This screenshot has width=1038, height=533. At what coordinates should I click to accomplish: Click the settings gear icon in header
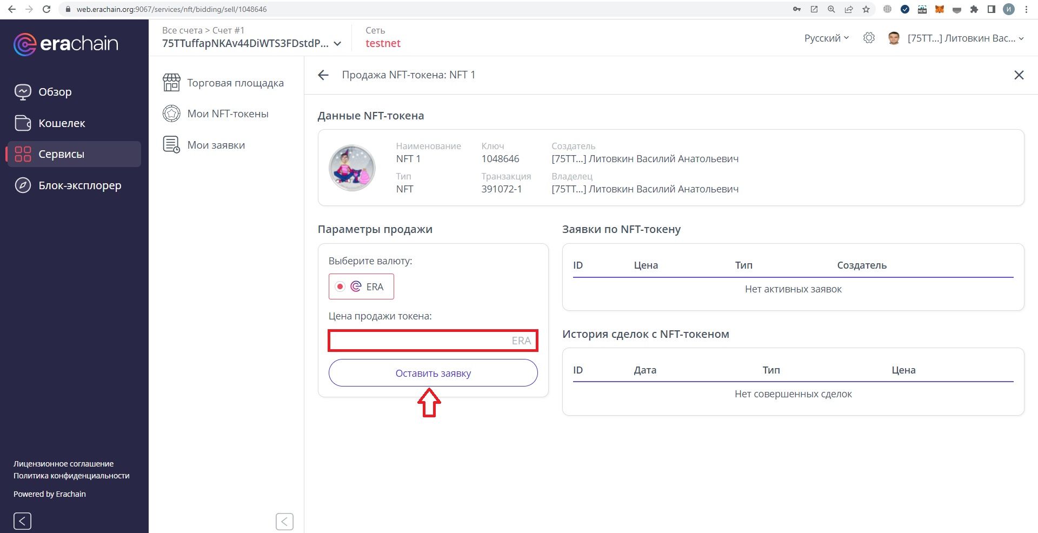pyautogui.click(x=869, y=38)
